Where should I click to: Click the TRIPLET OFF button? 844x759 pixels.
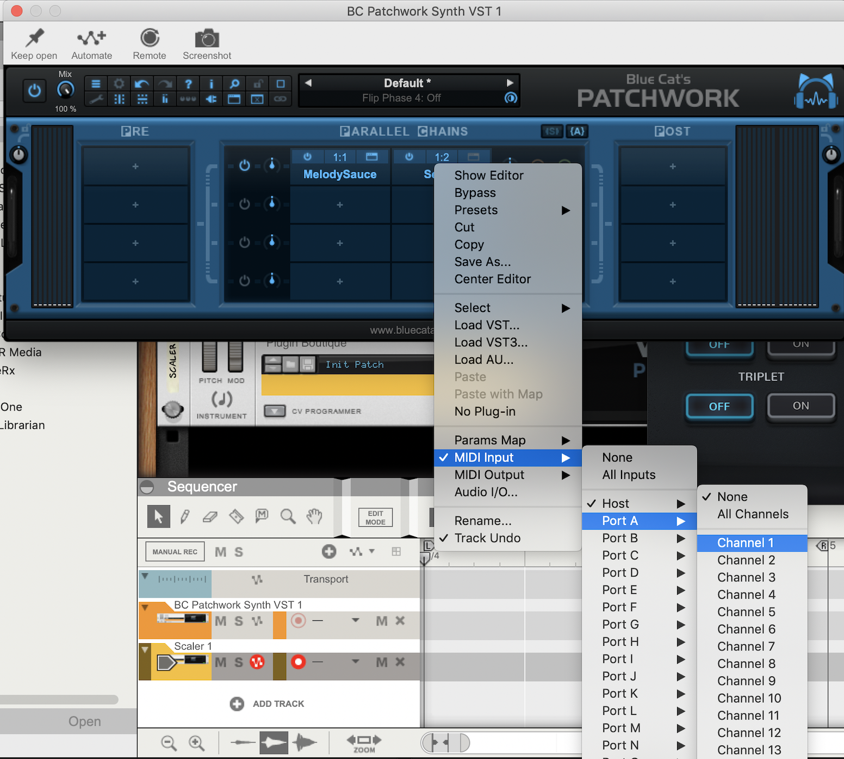pos(719,406)
